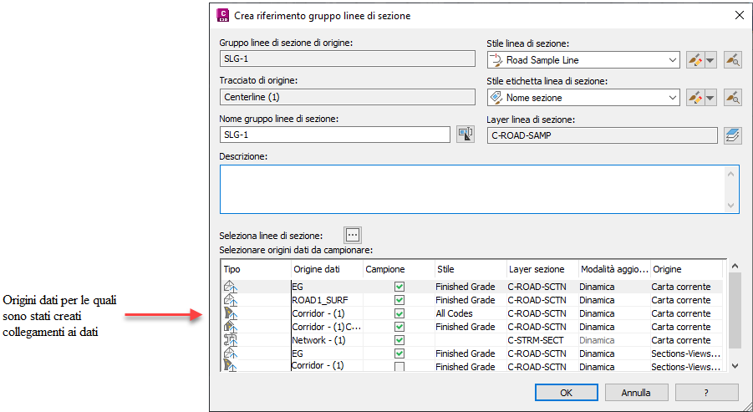Open the arrow menu beside Road Sample Line edit button
The image size is (753, 412).
point(710,60)
